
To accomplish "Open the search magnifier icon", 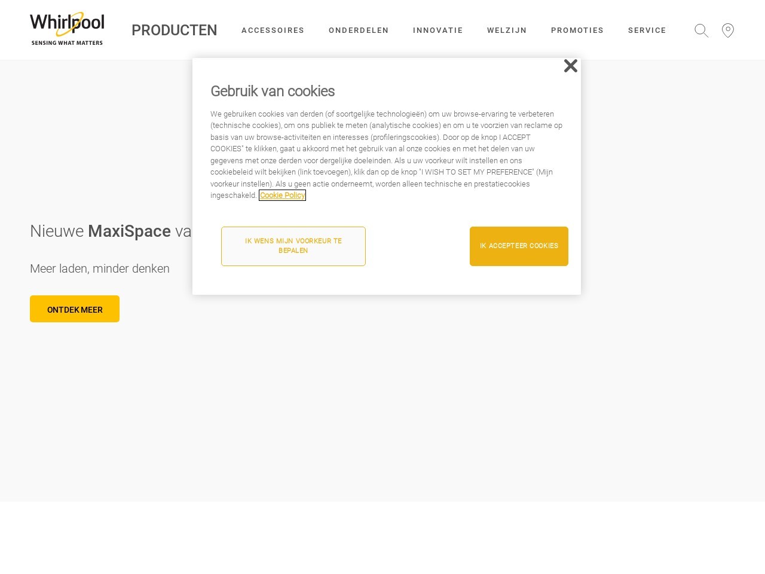I will coord(701,30).
